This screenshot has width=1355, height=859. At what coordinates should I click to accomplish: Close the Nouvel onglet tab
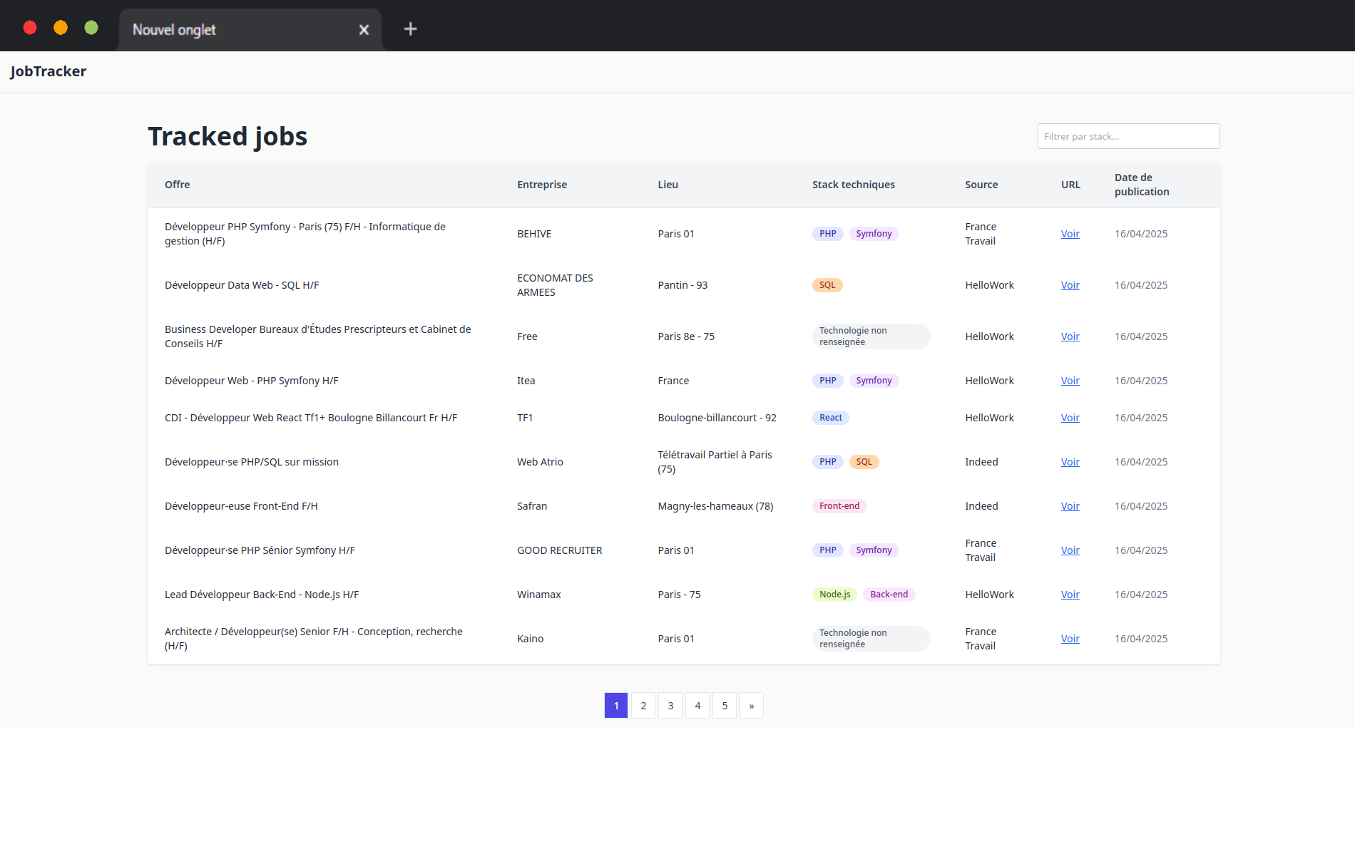point(364,30)
